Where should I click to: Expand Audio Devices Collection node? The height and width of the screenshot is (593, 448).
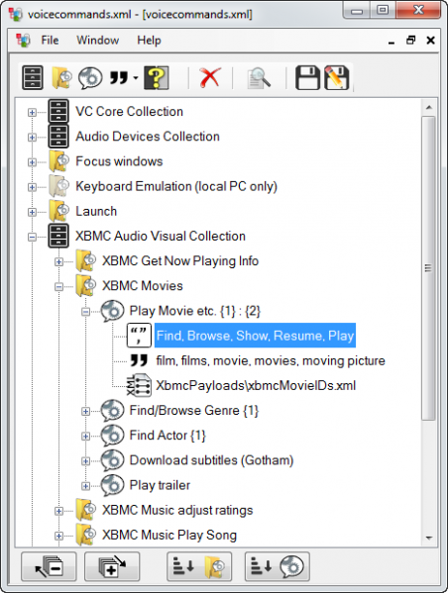pyautogui.click(x=32, y=138)
